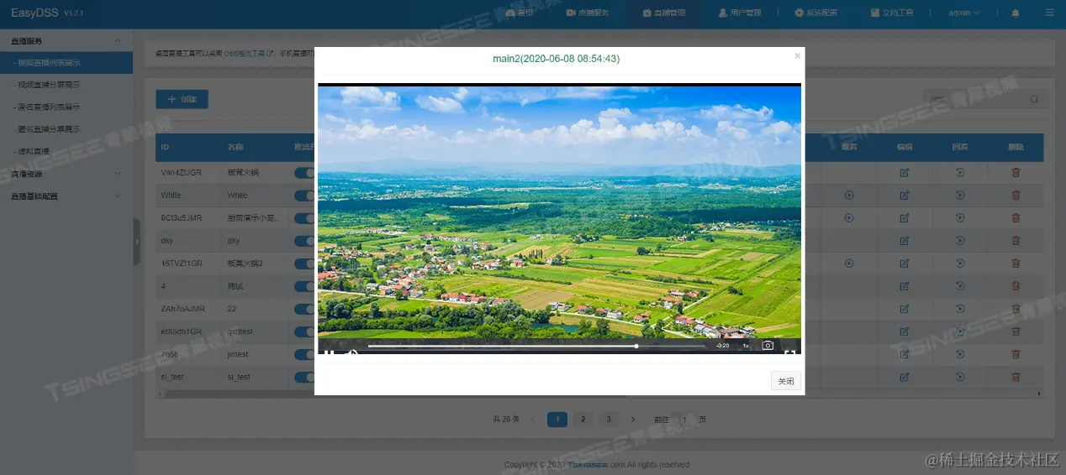Edit the sl_test stream row
This screenshot has width=1066, height=475.
point(905,377)
